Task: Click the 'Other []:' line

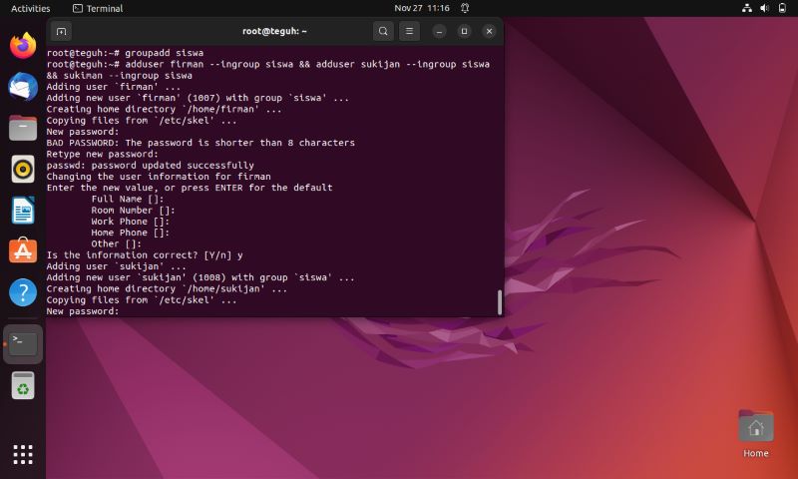Action: click(x=117, y=243)
